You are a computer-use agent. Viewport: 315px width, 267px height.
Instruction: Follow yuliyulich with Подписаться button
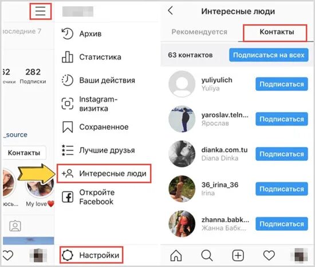[x=282, y=84]
